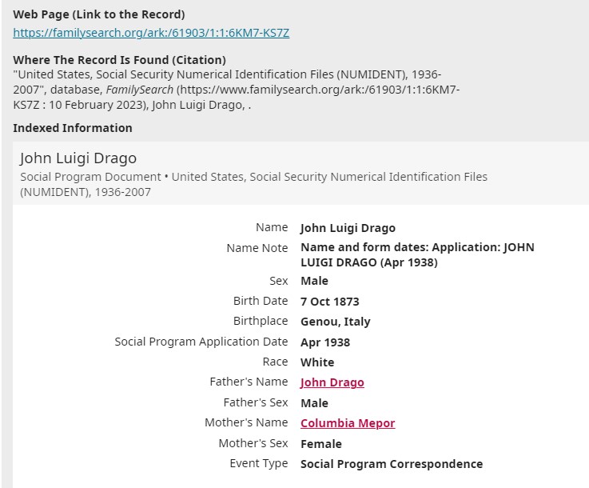Screen dimensions: 589x488
Task: Click the Event Type value Social Program Correspondence
Action: pyautogui.click(x=392, y=464)
